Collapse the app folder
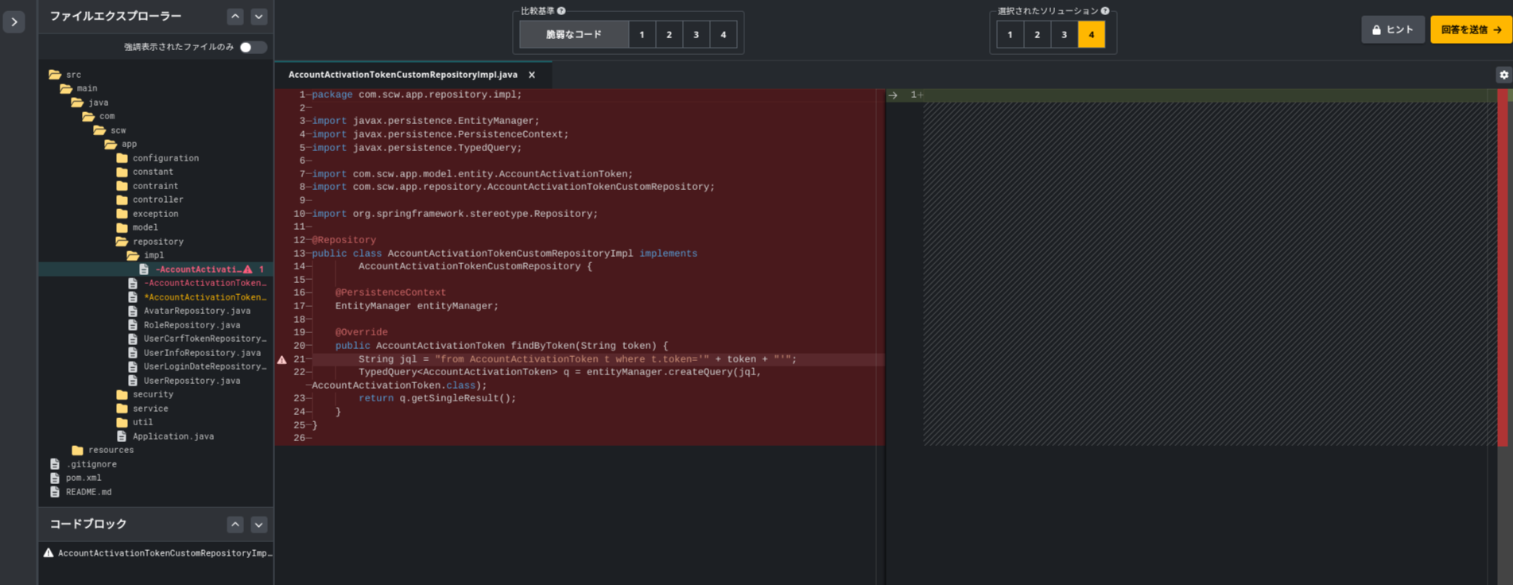1513x585 pixels. (x=121, y=145)
